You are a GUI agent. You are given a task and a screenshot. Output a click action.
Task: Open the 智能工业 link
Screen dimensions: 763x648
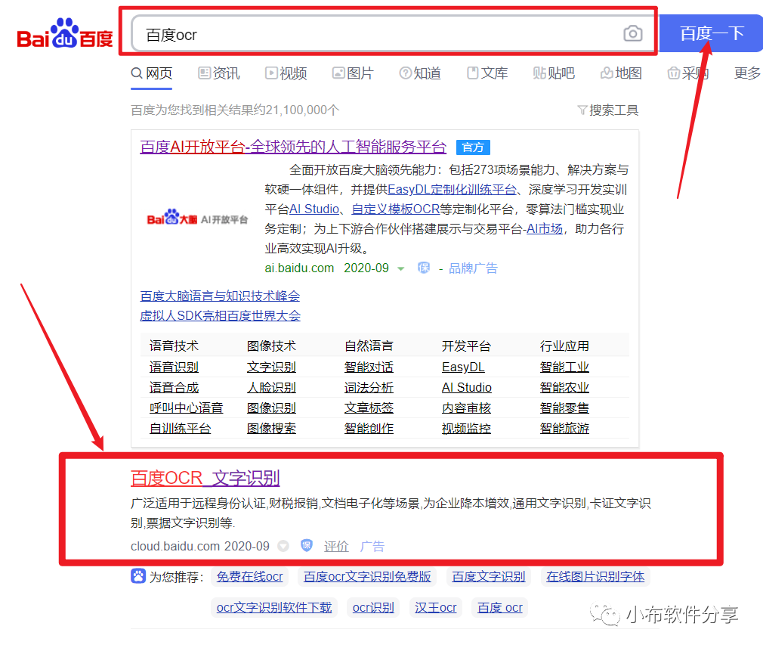[x=564, y=367]
